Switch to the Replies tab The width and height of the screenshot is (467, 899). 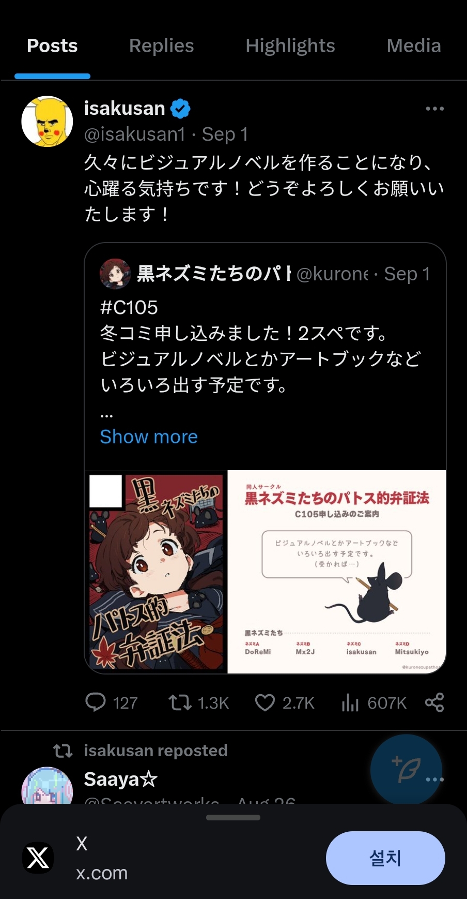coord(161,46)
